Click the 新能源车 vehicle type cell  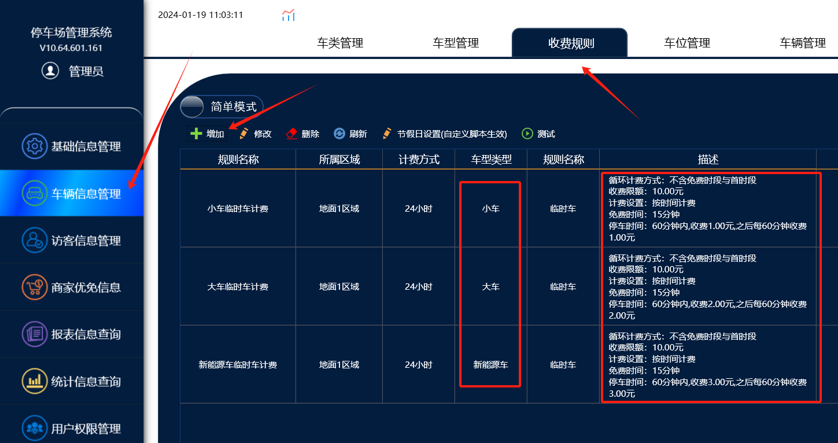tap(491, 365)
